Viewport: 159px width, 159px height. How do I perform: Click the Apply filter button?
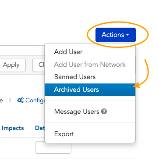12,65
